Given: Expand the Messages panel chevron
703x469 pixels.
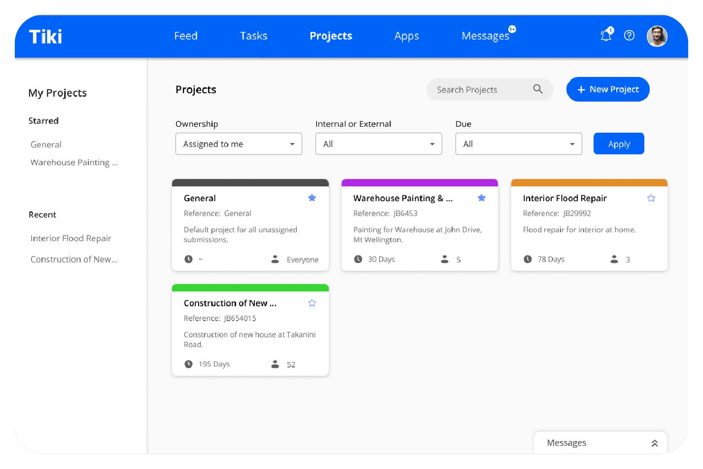Looking at the screenshot, I should 655,443.
